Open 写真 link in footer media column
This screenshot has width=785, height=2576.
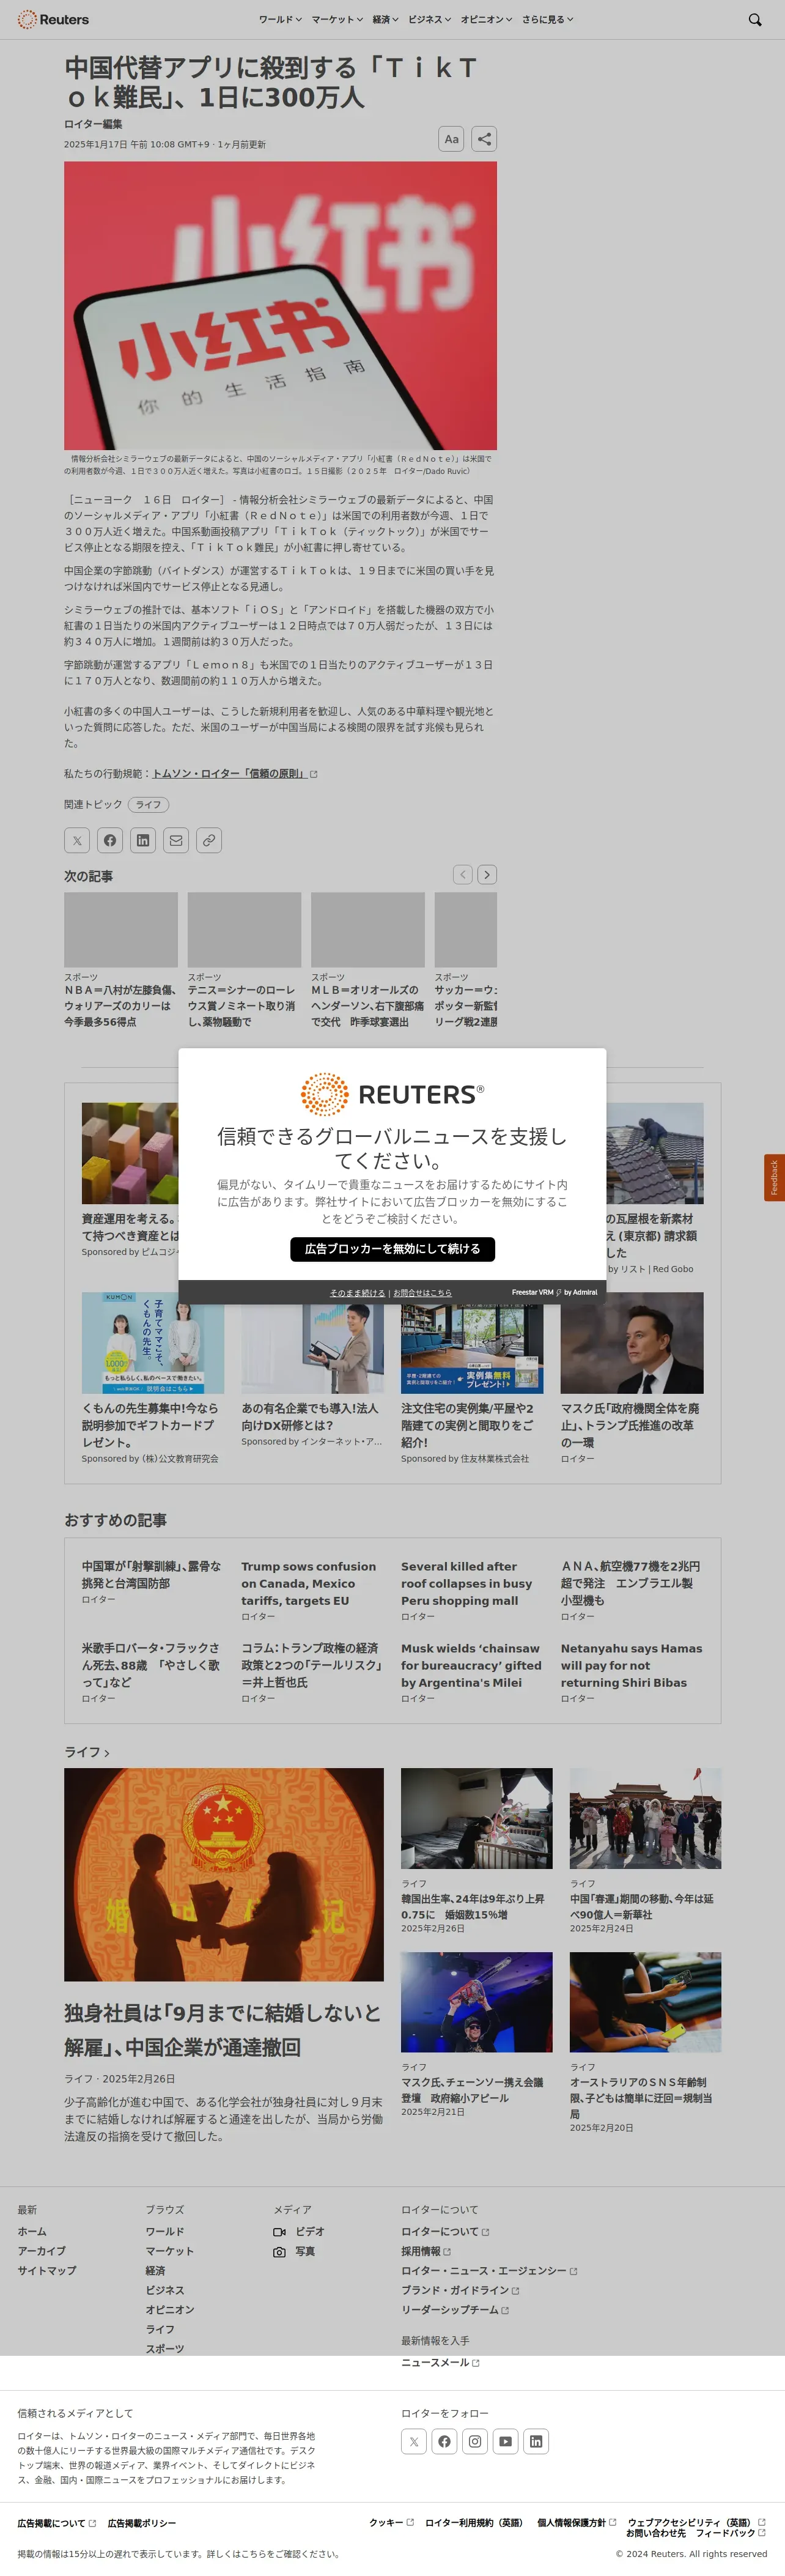point(294,2251)
